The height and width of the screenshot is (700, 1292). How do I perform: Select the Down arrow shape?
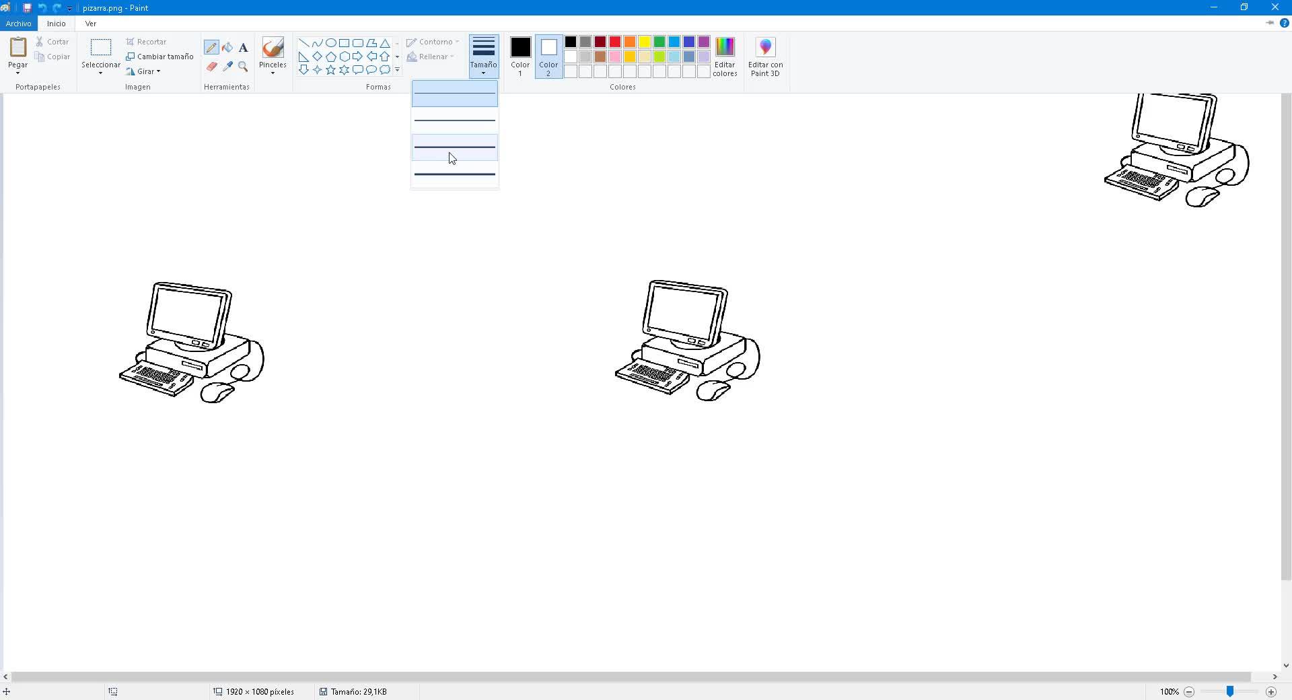(x=303, y=69)
